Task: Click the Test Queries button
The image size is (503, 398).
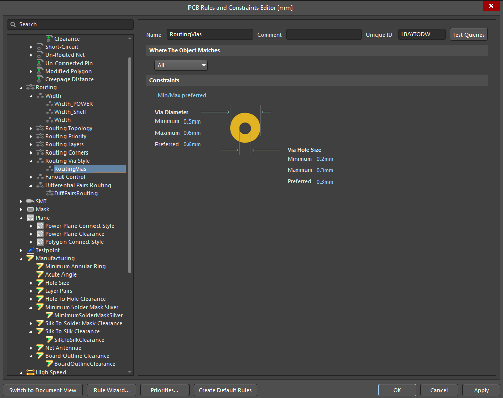Action: (468, 35)
